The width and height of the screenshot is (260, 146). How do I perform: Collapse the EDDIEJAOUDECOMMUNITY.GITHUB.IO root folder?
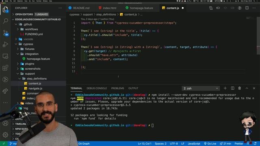(x=13, y=19)
